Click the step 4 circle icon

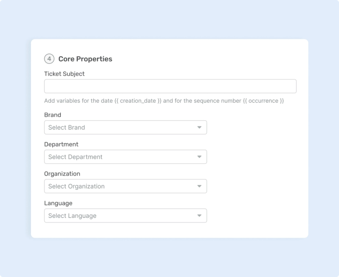[49, 59]
